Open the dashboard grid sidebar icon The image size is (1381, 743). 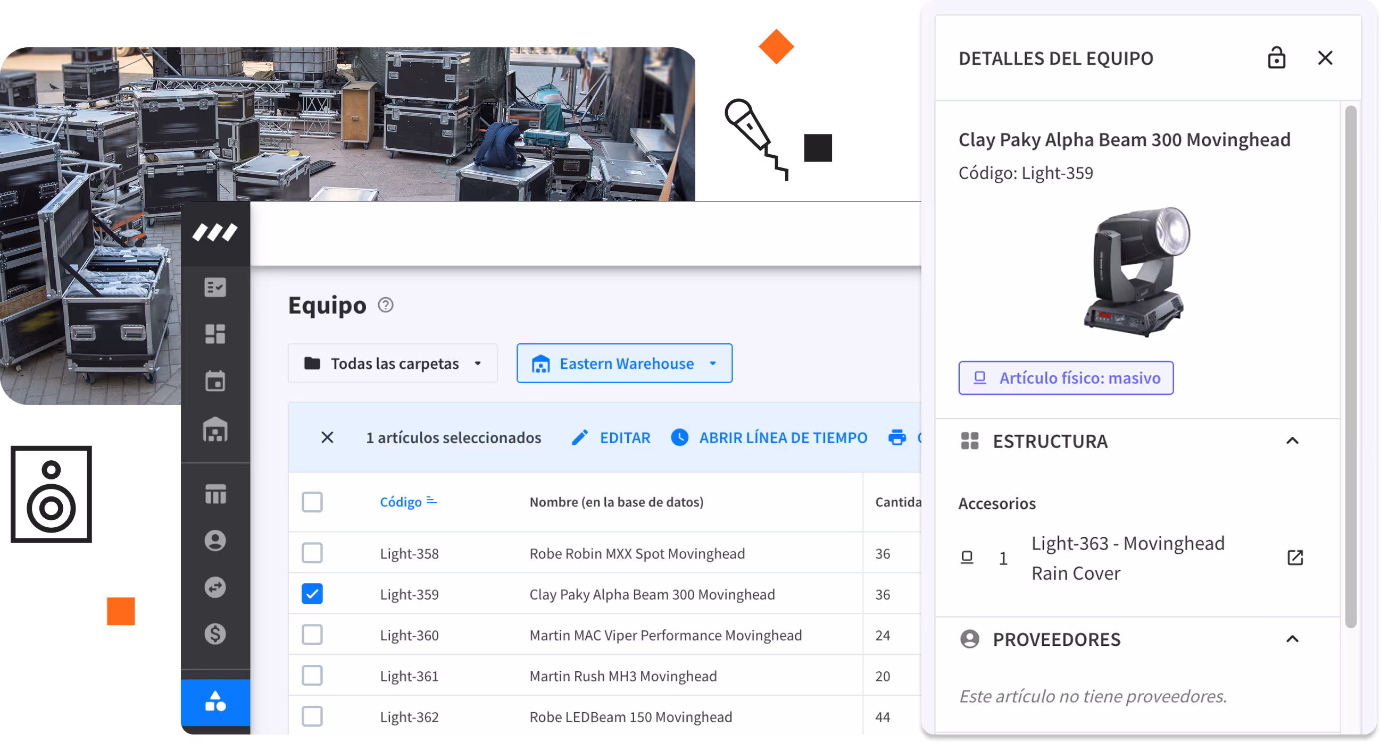click(x=215, y=334)
